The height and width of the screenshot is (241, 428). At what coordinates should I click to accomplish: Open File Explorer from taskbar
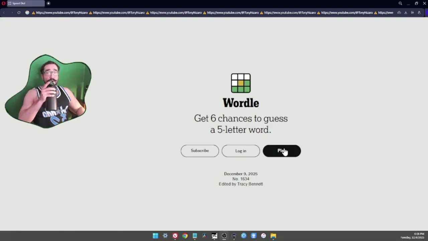point(273,236)
